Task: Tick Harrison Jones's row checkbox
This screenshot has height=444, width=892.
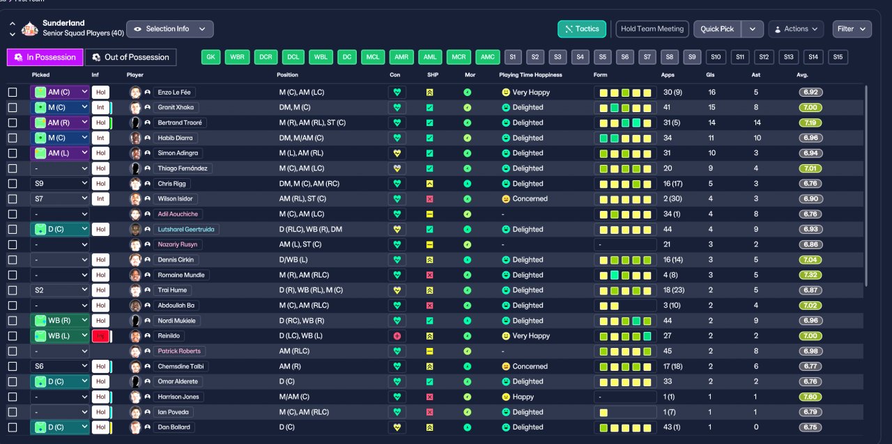Action: (x=13, y=397)
